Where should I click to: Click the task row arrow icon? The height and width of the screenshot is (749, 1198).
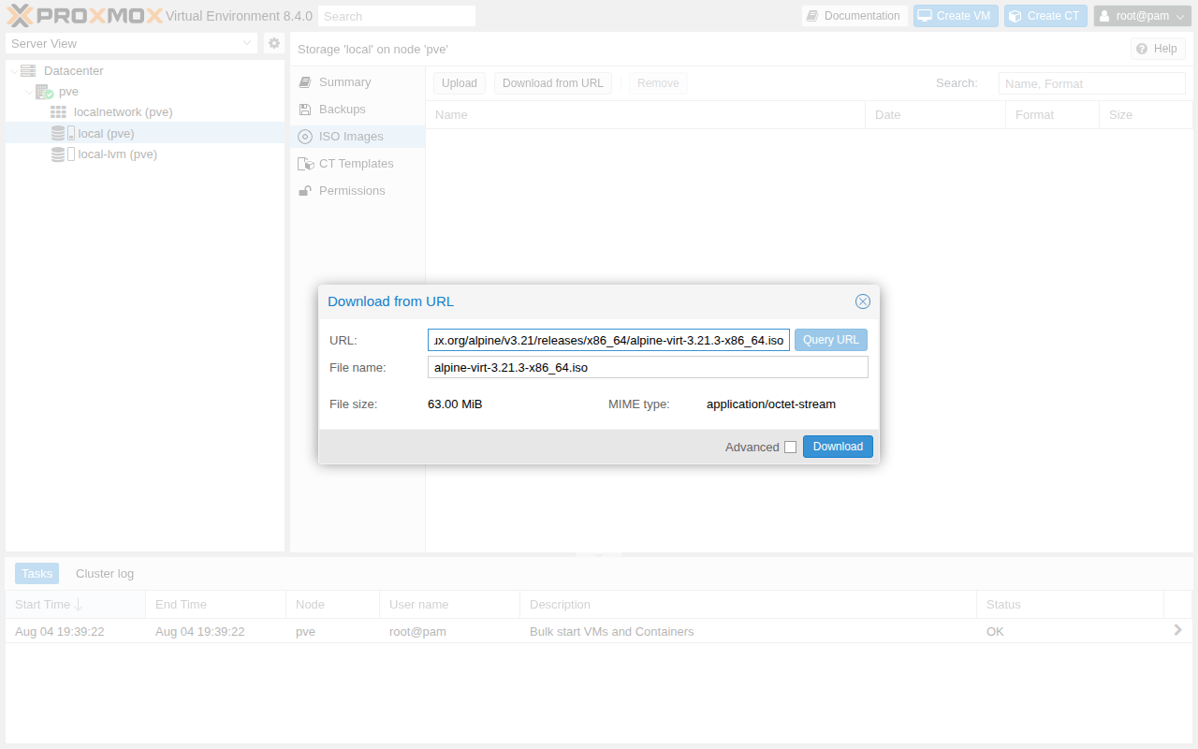(1177, 630)
